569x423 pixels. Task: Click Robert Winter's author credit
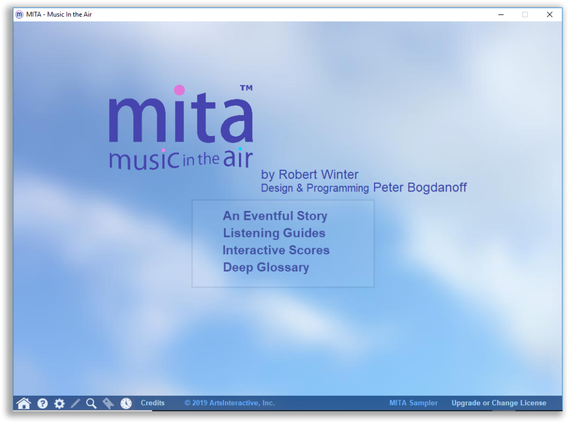310,174
